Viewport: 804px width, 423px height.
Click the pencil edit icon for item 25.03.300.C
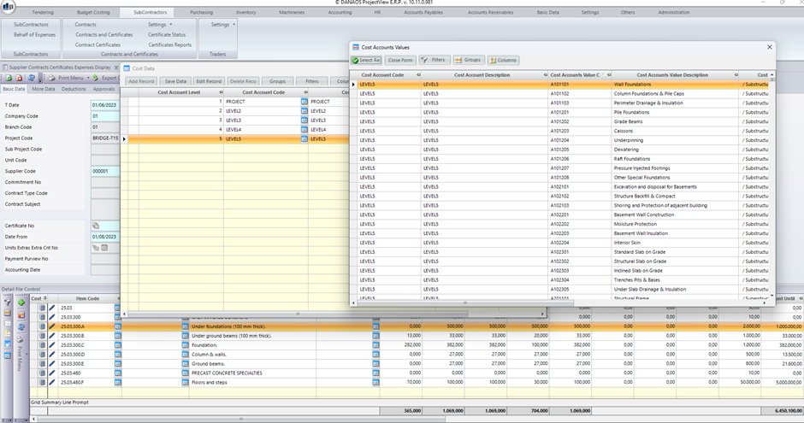(x=52, y=345)
